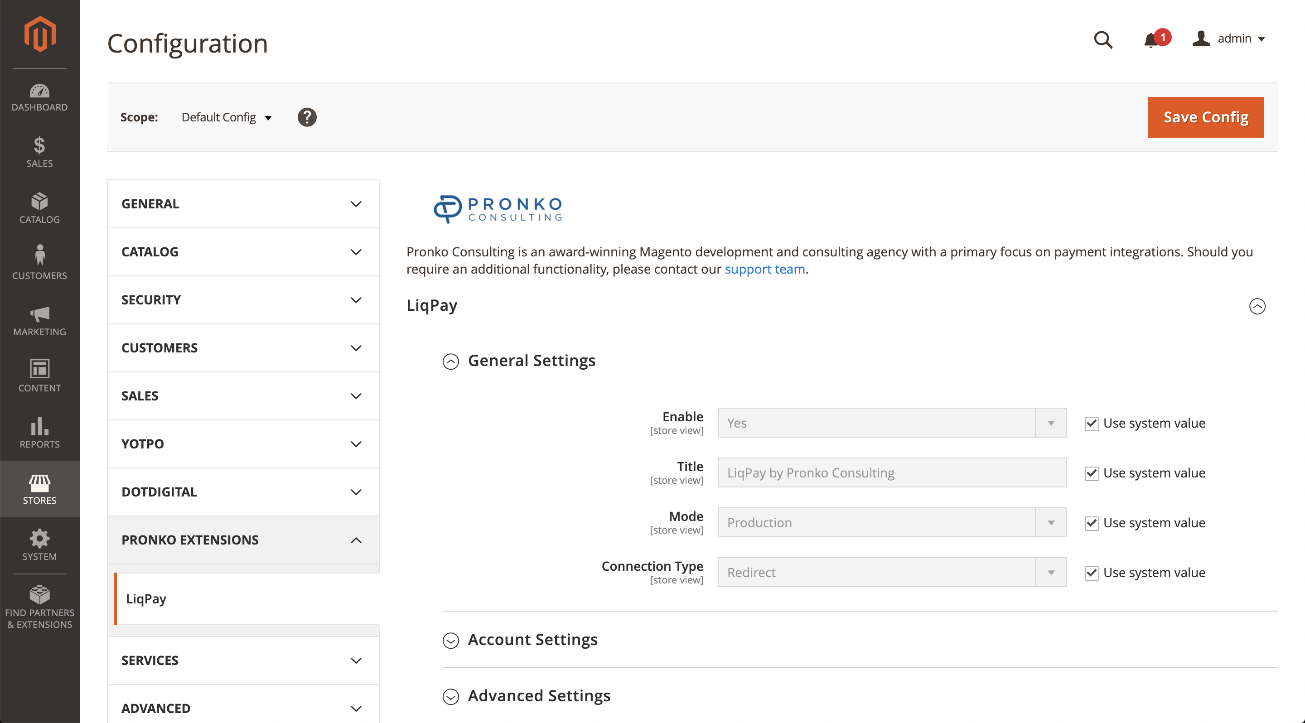Screen dimensions: 1305x723
Task: Click the search magnifier icon
Action: coord(1103,39)
